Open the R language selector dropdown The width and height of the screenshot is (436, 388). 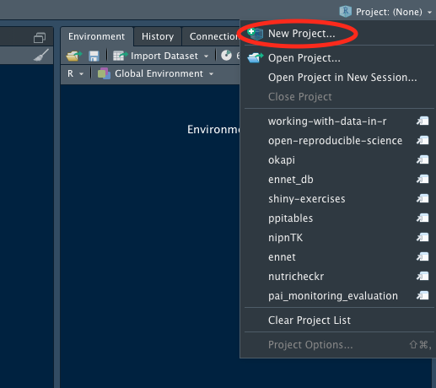75,73
